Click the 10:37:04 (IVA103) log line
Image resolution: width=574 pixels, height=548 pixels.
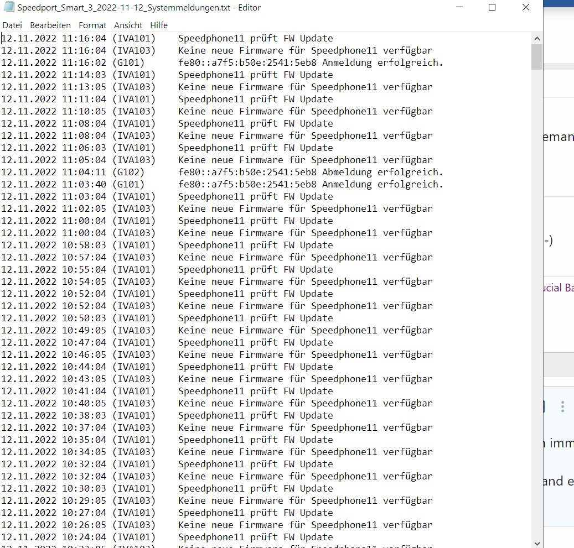[x=217, y=427]
